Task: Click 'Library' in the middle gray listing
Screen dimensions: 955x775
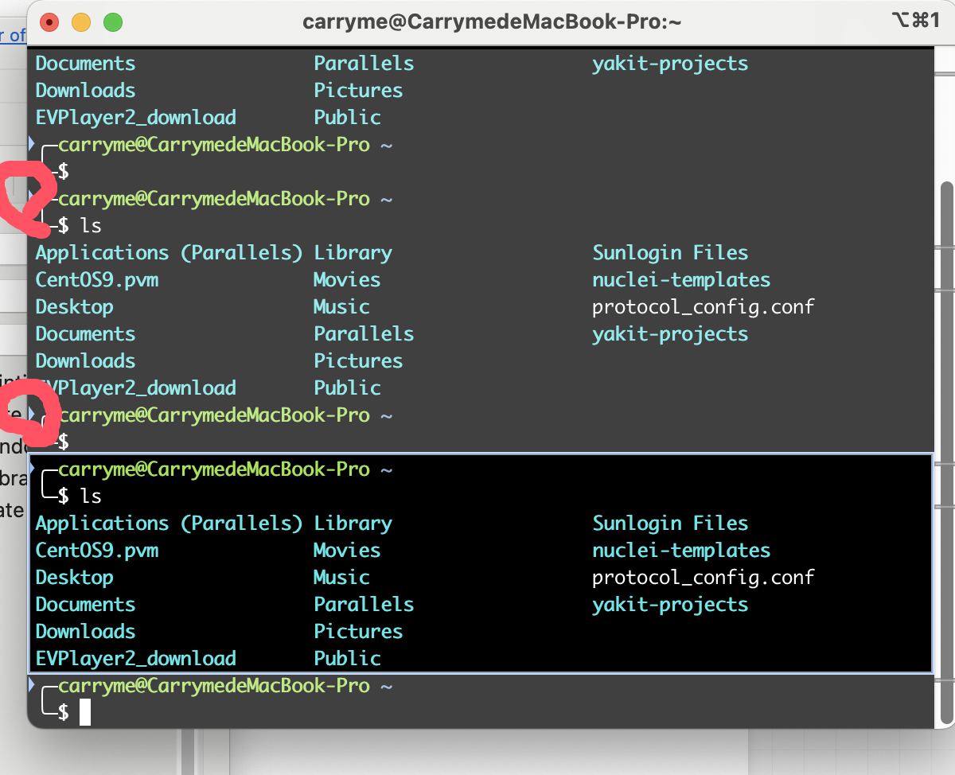Action: (353, 253)
